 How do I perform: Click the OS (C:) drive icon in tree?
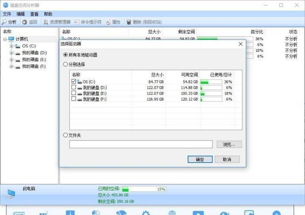click(17, 46)
